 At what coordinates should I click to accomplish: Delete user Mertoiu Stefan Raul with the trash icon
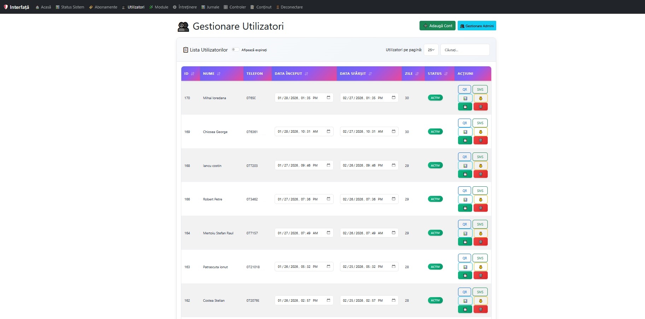[x=480, y=242]
